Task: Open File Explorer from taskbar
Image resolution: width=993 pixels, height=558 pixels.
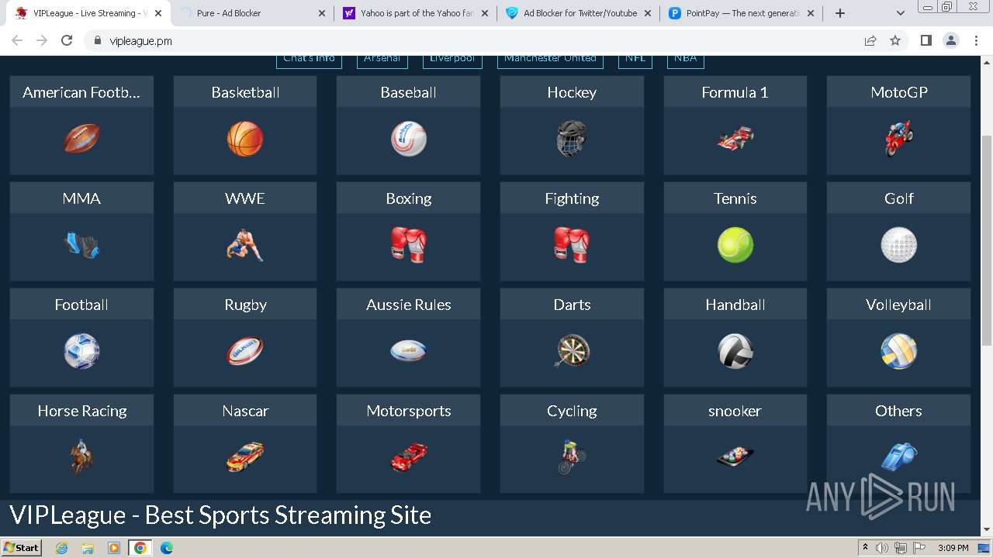Action: (88, 548)
